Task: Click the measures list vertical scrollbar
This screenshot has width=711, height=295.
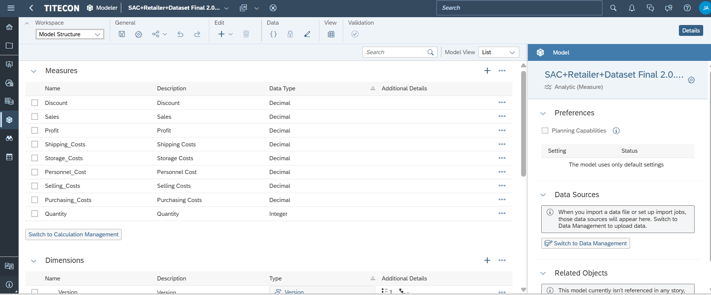Action: pyautogui.click(x=523, y=123)
